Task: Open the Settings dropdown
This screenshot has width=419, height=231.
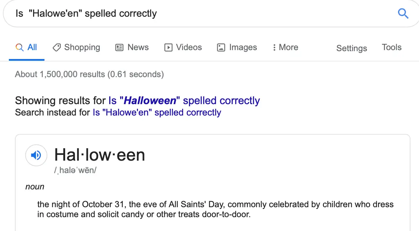Action: [x=351, y=48]
